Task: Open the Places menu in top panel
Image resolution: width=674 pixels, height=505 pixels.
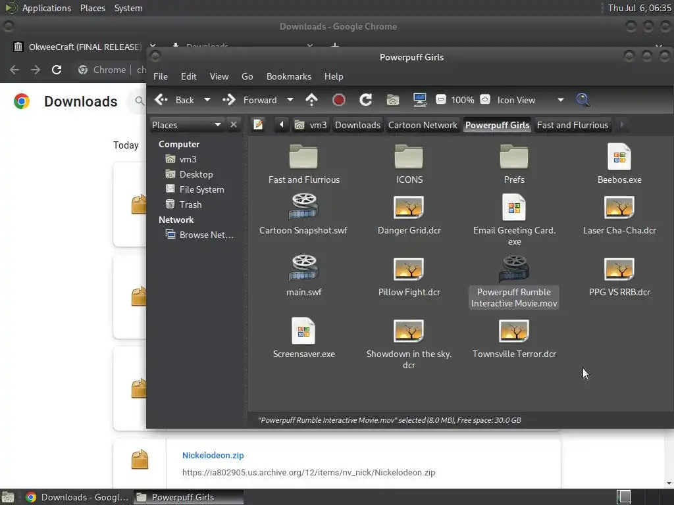Action: (92, 8)
